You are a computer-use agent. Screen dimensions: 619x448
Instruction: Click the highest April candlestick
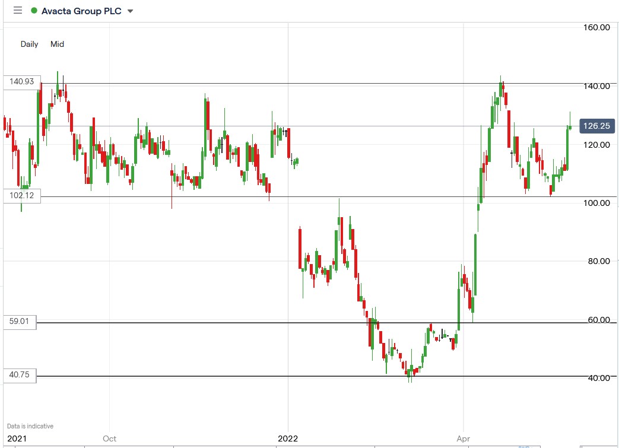(x=501, y=89)
